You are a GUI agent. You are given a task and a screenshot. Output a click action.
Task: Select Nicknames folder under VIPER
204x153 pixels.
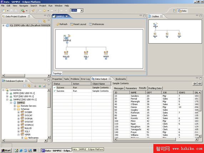33,138
